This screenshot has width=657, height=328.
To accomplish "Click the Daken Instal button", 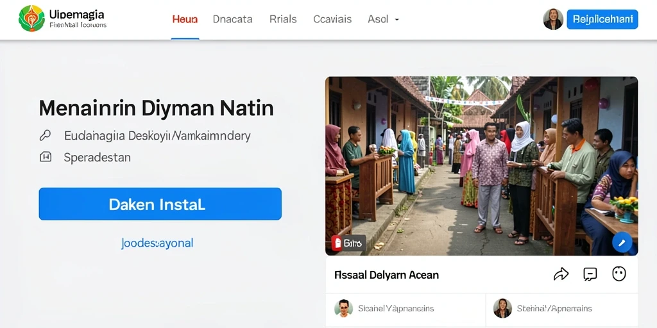I will point(160,204).
